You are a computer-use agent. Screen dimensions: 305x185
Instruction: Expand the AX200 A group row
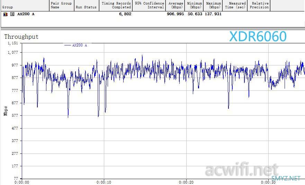tap(12, 14)
